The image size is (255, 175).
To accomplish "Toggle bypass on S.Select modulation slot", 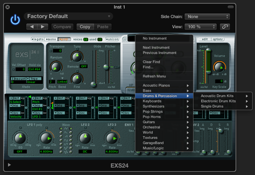I will click(x=23, y=98).
